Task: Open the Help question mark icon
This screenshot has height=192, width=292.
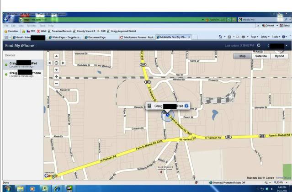Action: [283, 37]
